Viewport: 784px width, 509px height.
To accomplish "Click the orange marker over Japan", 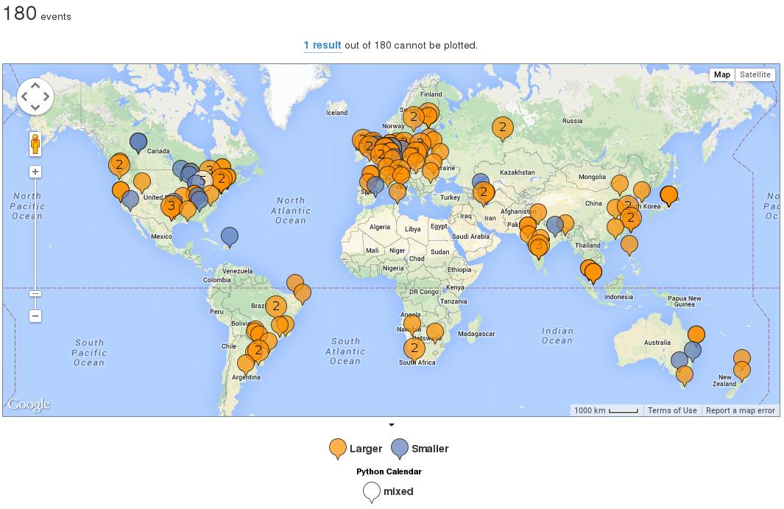I will (668, 195).
